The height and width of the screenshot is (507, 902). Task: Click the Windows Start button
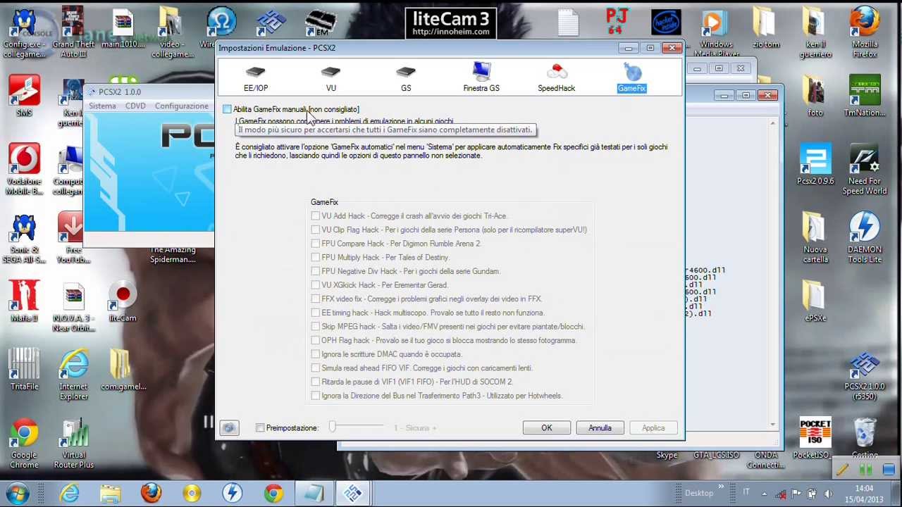click(17, 493)
